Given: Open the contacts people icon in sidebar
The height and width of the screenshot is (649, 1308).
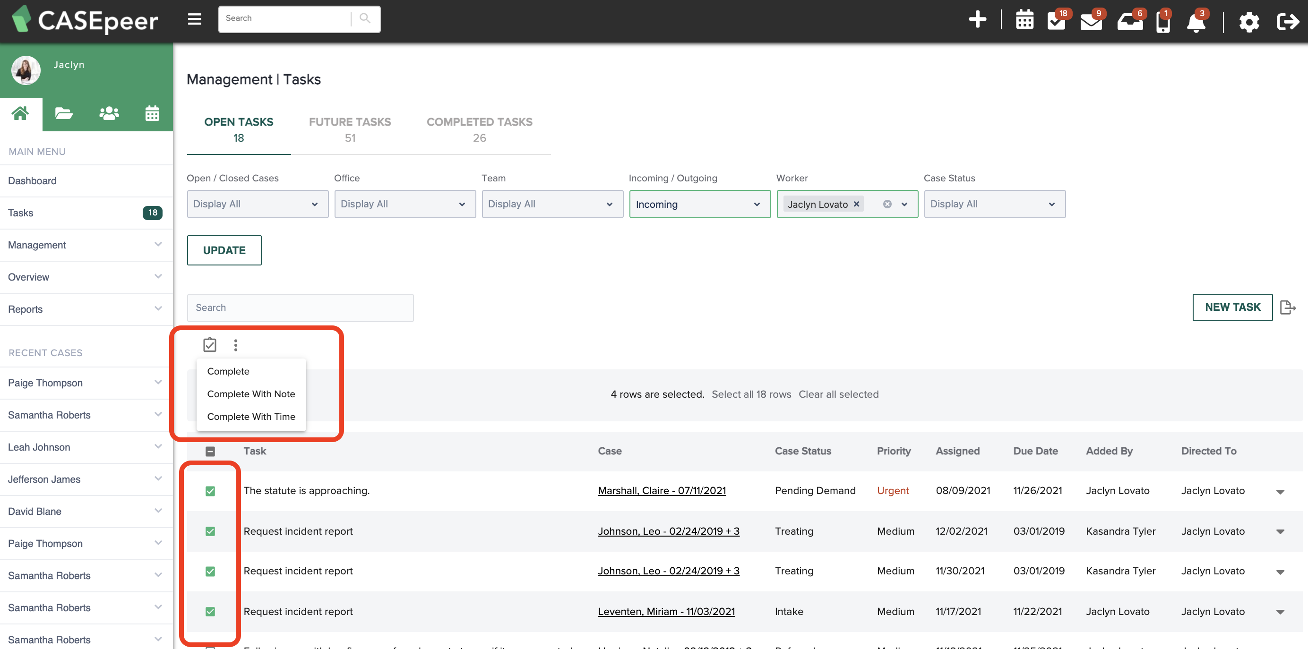Looking at the screenshot, I should 109,113.
